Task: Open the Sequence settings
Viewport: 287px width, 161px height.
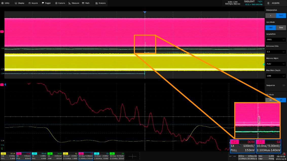Action: pos(276,85)
